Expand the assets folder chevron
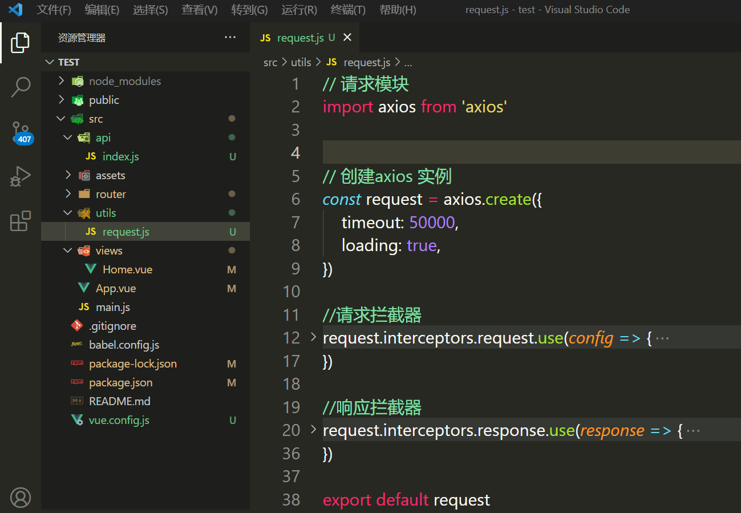The width and height of the screenshot is (741, 513). (68, 175)
